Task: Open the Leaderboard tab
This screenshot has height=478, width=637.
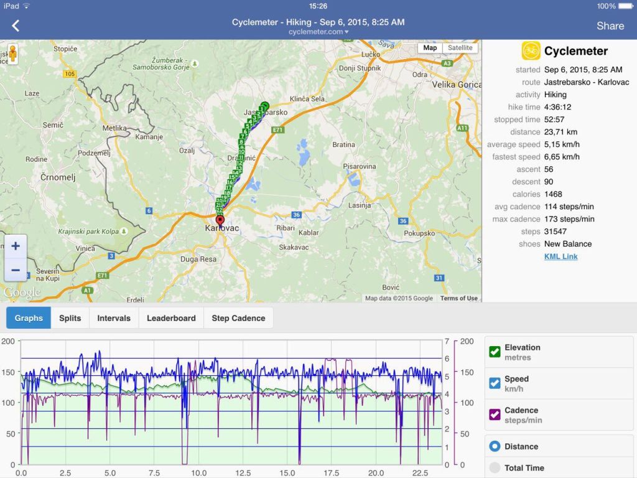Action: point(171,318)
